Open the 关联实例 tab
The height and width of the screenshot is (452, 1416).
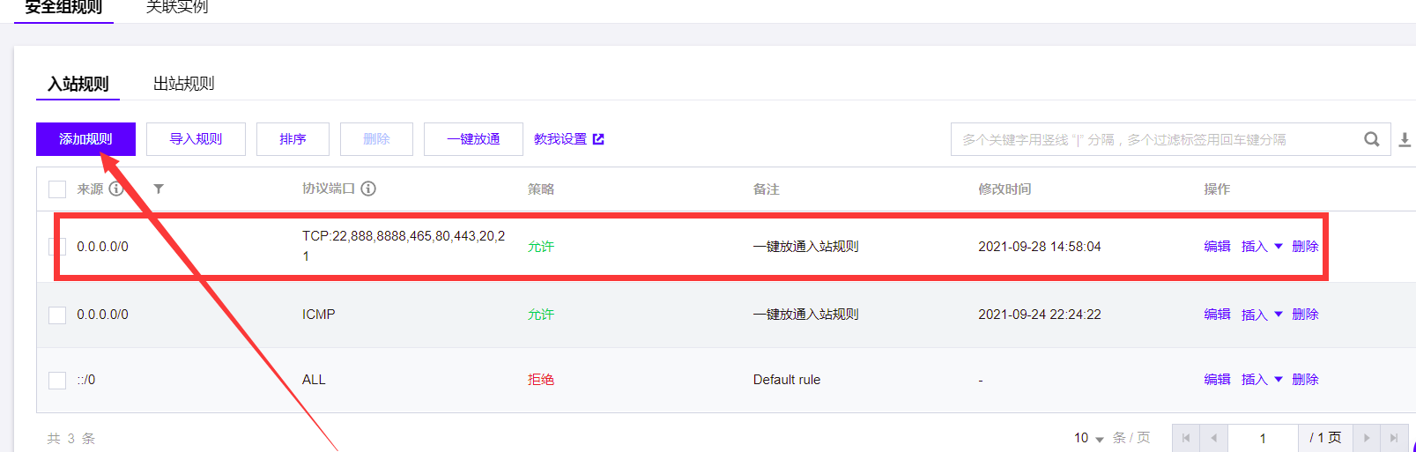(177, 8)
